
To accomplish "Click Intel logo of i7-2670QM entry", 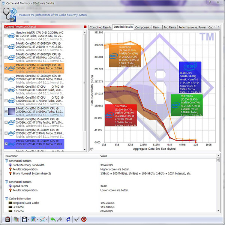I will [x=12, y=79].
